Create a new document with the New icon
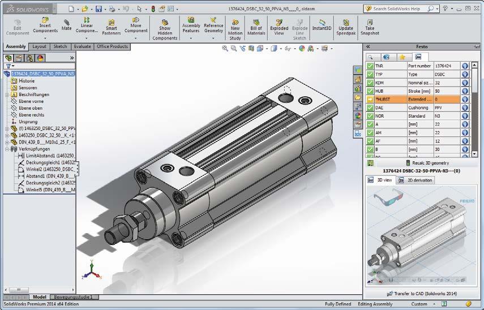Screen dimensions: 484x310 (x=71, y=9)
